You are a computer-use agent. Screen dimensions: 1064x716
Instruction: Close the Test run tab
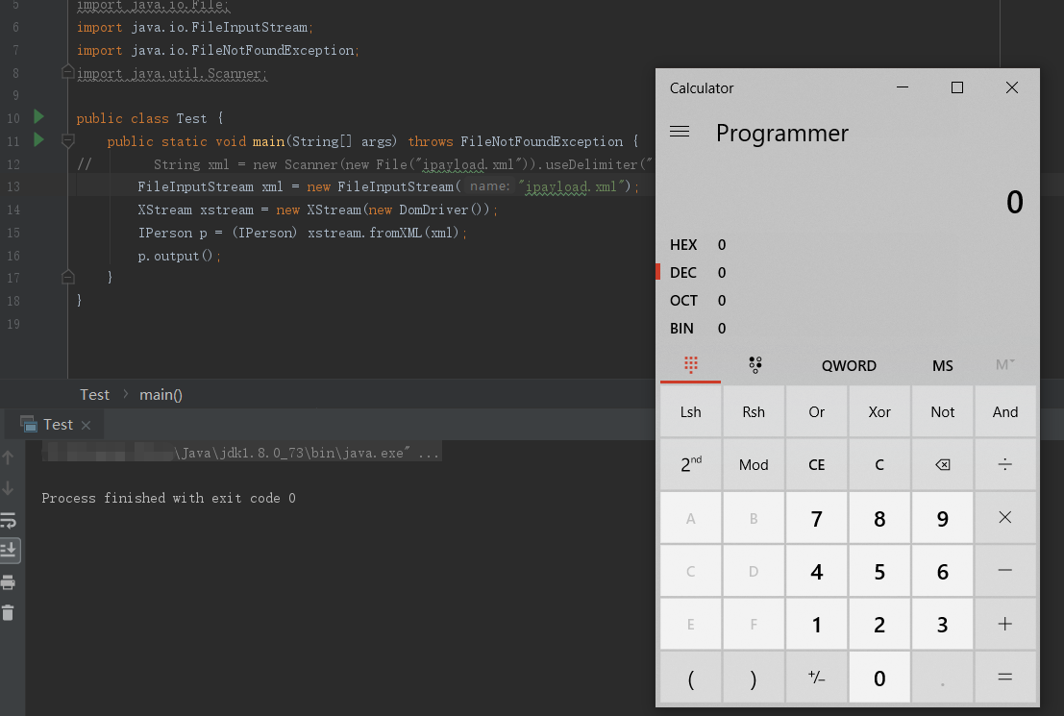(86, 425)
